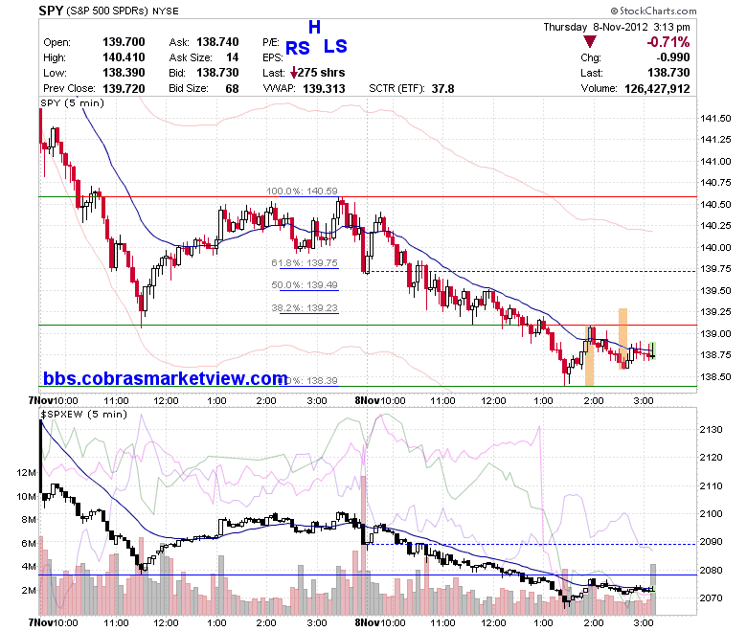Click the blue LS annotation label
747x631 pixels.
[335, 46]
